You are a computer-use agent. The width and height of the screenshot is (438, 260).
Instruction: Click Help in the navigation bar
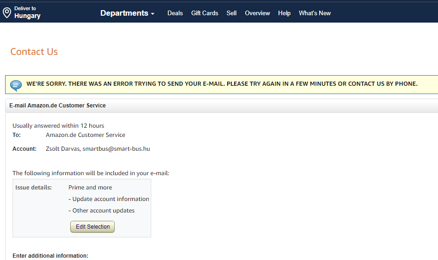(x=284, y=13)
